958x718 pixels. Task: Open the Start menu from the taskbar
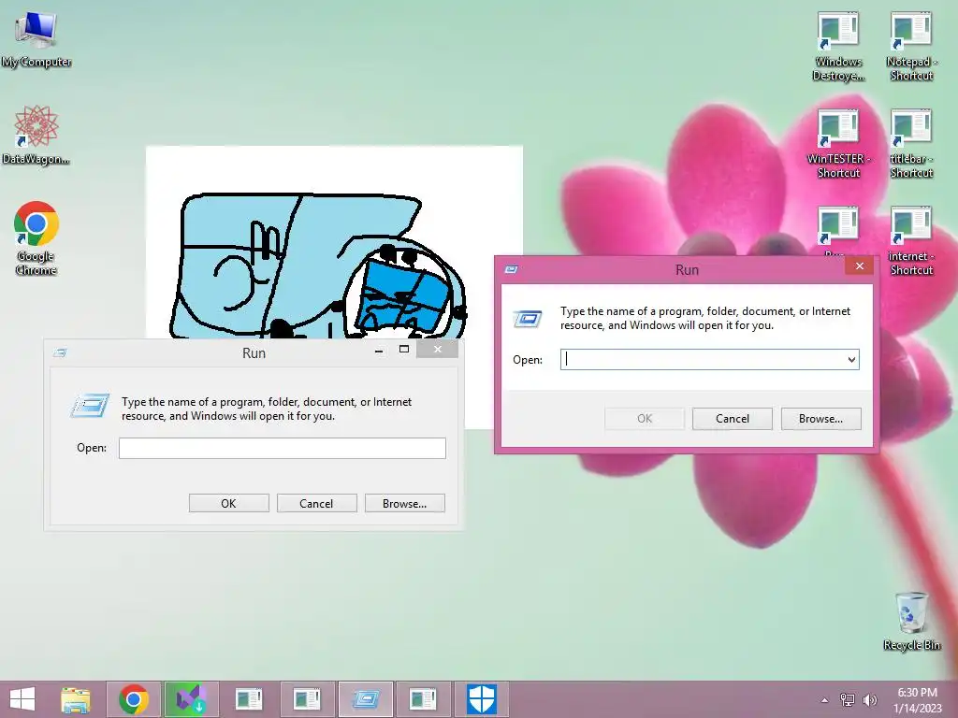click(x=22, y=699)
